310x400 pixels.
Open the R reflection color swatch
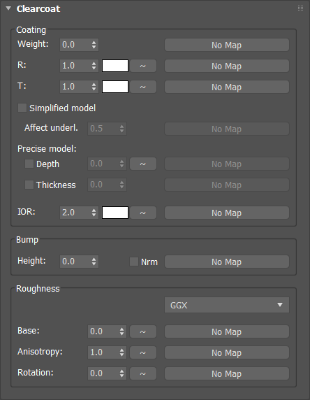click(115, 66)
